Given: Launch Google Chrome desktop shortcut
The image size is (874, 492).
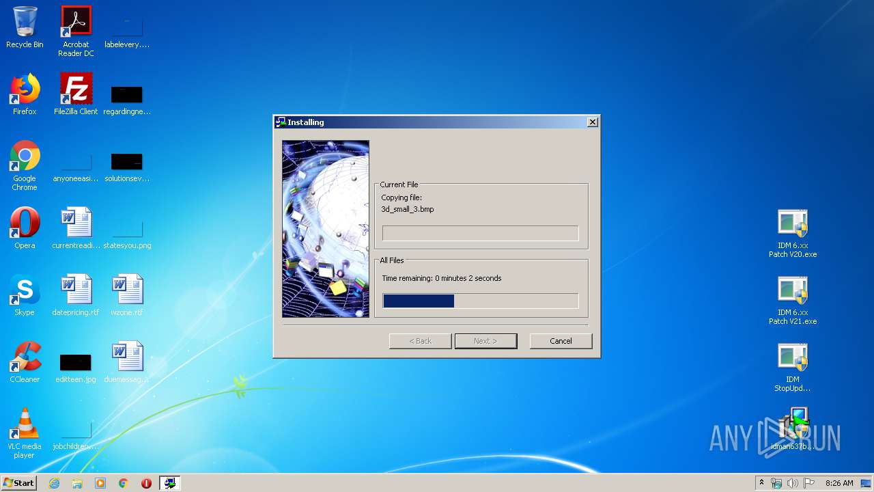Looking at the screenshot, I should 25,165.
